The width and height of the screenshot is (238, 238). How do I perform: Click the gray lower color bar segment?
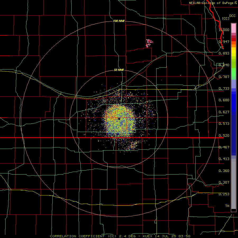click(234, 184)
